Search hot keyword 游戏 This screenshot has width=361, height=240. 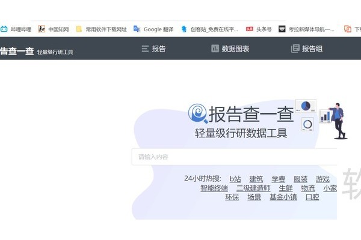322,179
